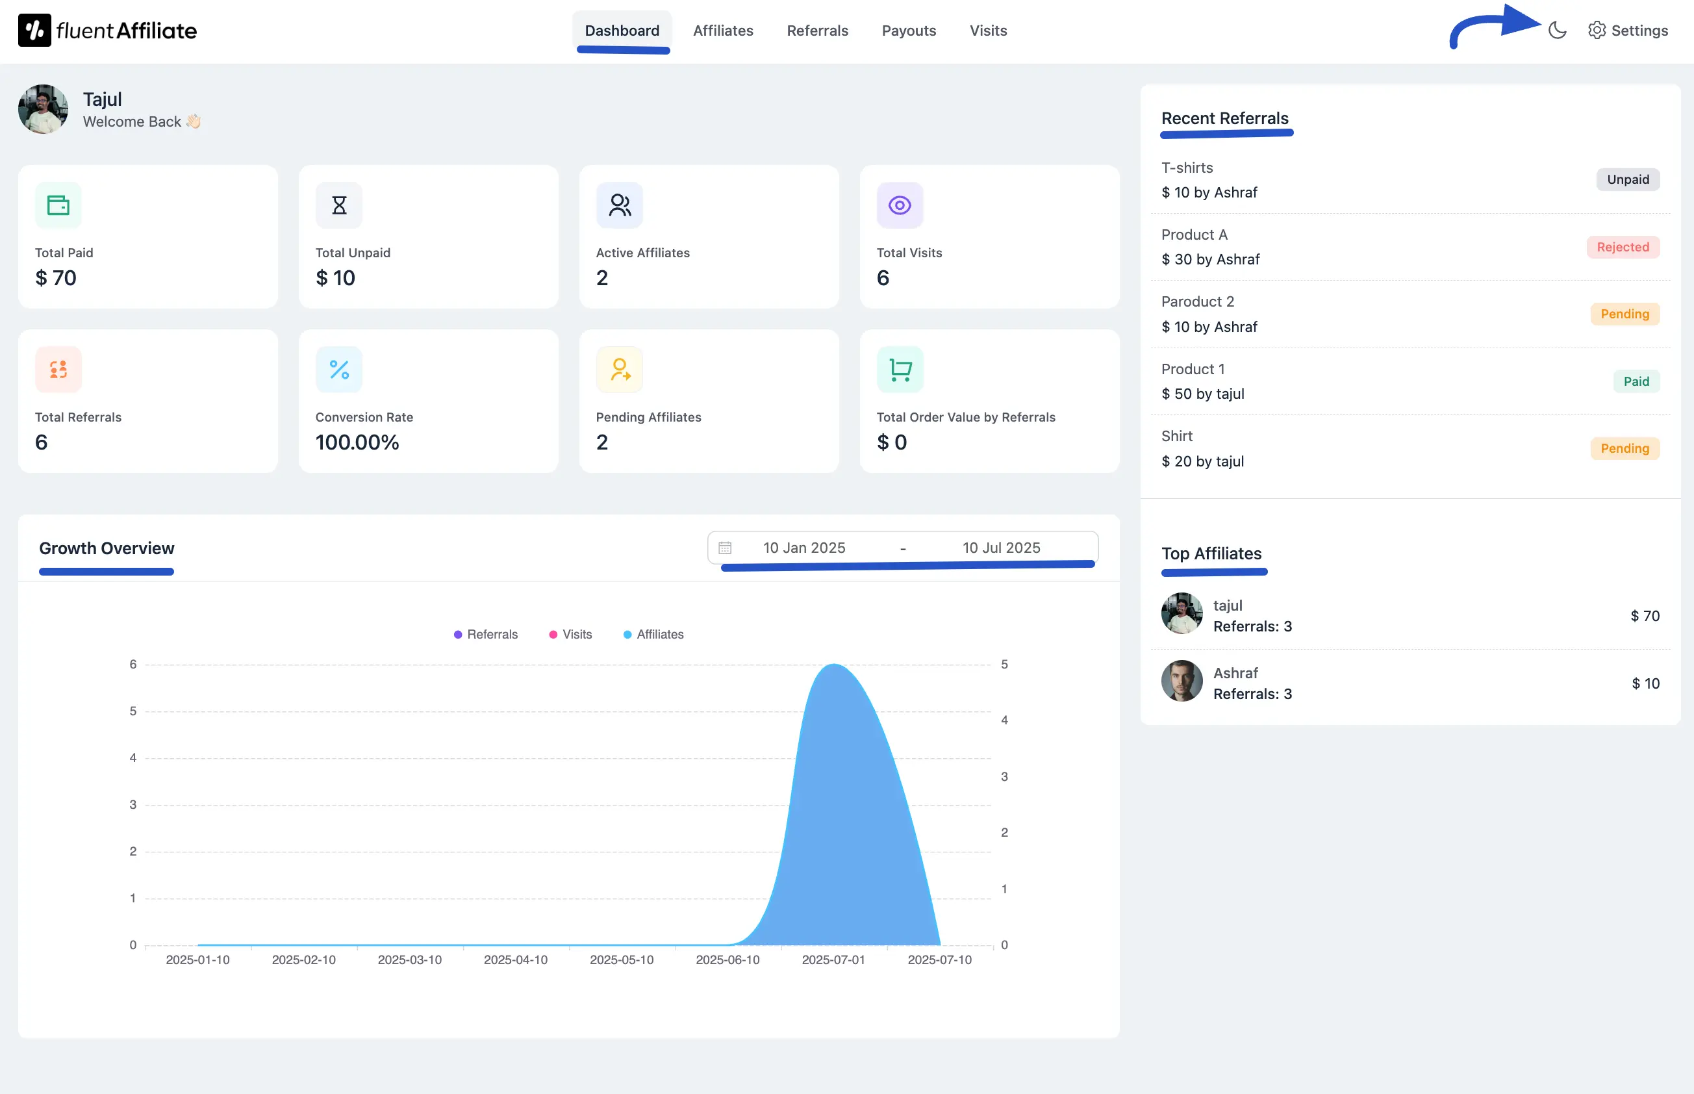Open the fluentAffiliate logo icon
1694x1094 pixels.
click(35, 30)
